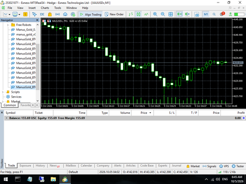The image size is (246, 184).
Task: Toggle the Algo Trading button
Action: point(91,14)
